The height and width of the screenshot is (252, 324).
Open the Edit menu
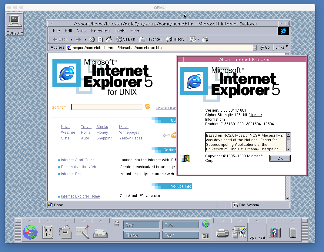point(68,31)
